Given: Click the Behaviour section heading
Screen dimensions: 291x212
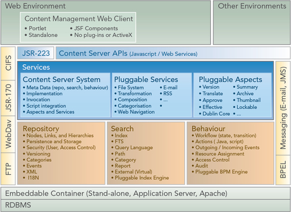Looking at the screenshot, I should [x=208, y=129].
